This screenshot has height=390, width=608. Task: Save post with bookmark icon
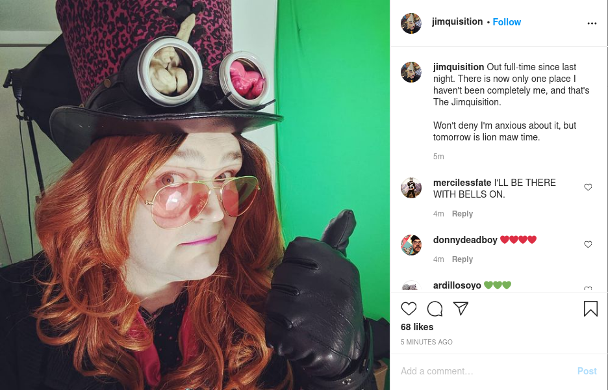point(590,309)
